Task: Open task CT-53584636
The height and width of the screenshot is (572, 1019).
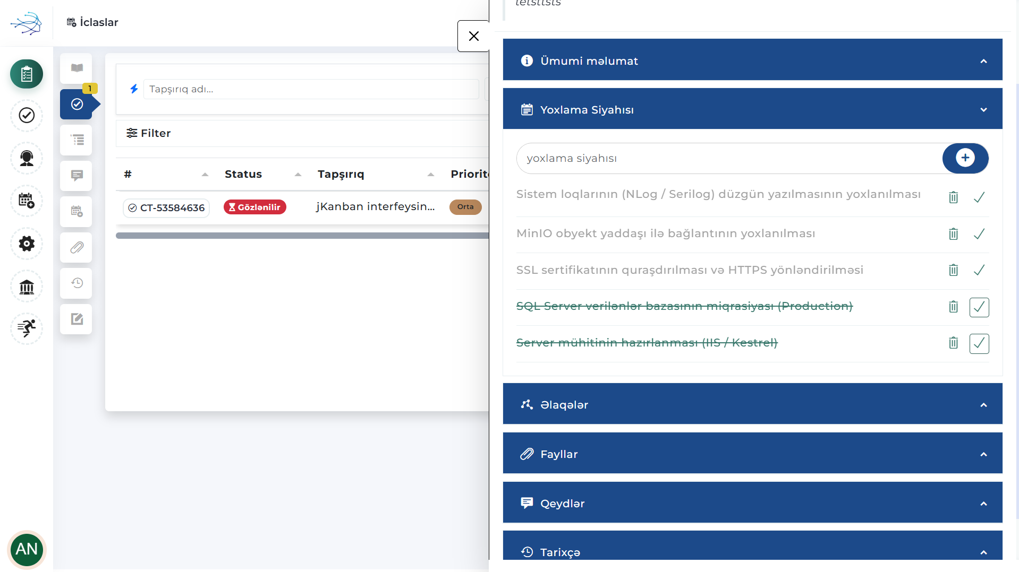Action: pos(166,208)
